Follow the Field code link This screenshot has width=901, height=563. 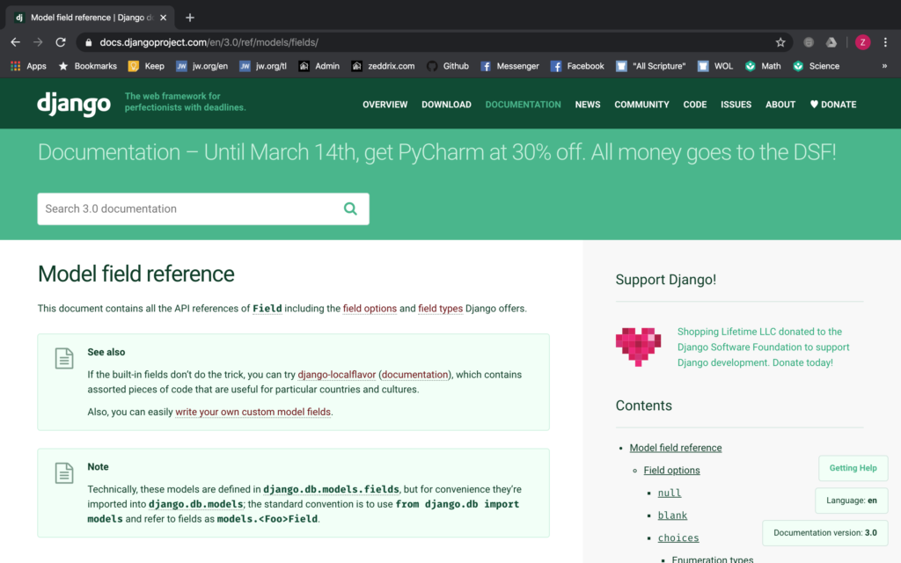pos(267,309)
